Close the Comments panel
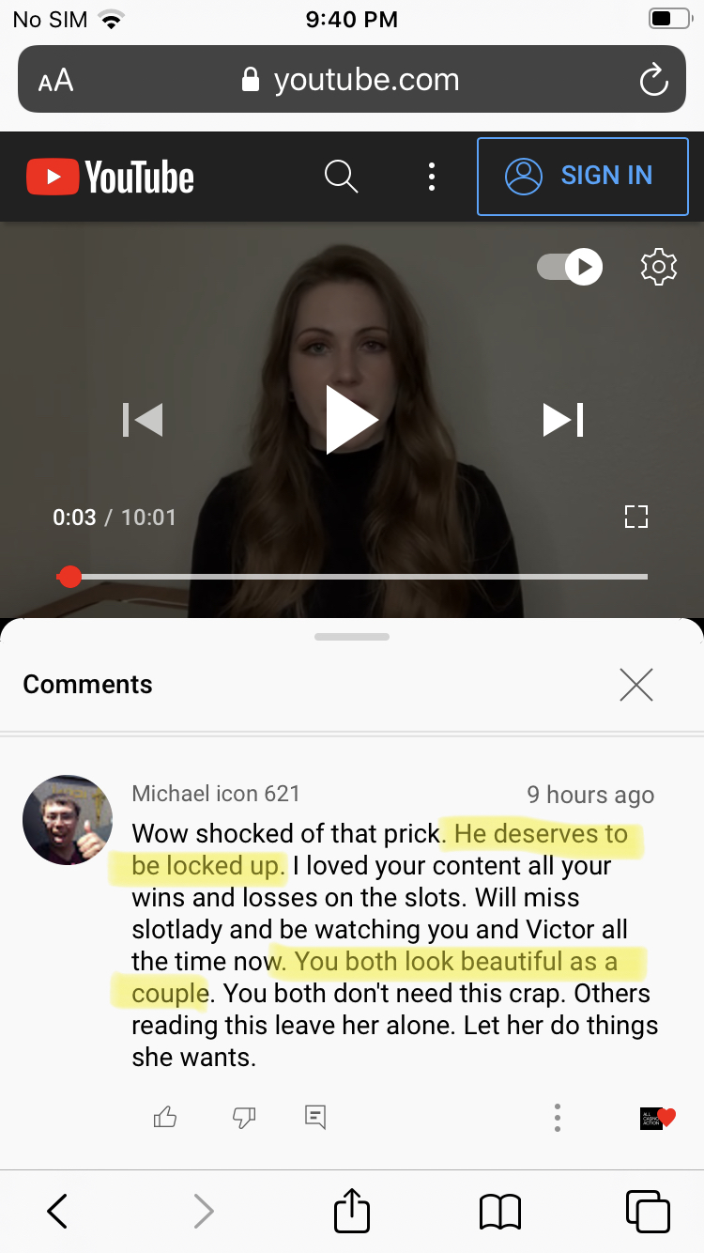Viewport: 704px width, 1253px height. (636, 686)
